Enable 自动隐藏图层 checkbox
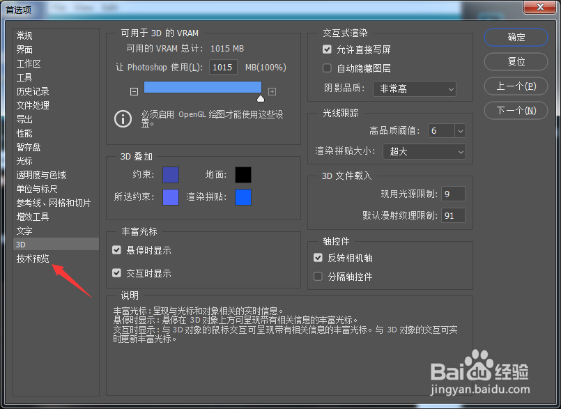This screenshot has width=561, height=409. (x=327, y=68)
